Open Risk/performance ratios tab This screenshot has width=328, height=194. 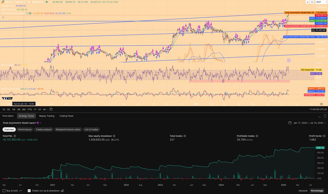click(68, 130)
